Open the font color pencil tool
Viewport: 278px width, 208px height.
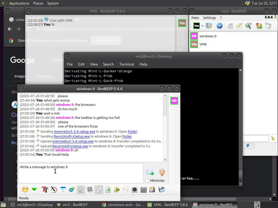pos(54,190)
